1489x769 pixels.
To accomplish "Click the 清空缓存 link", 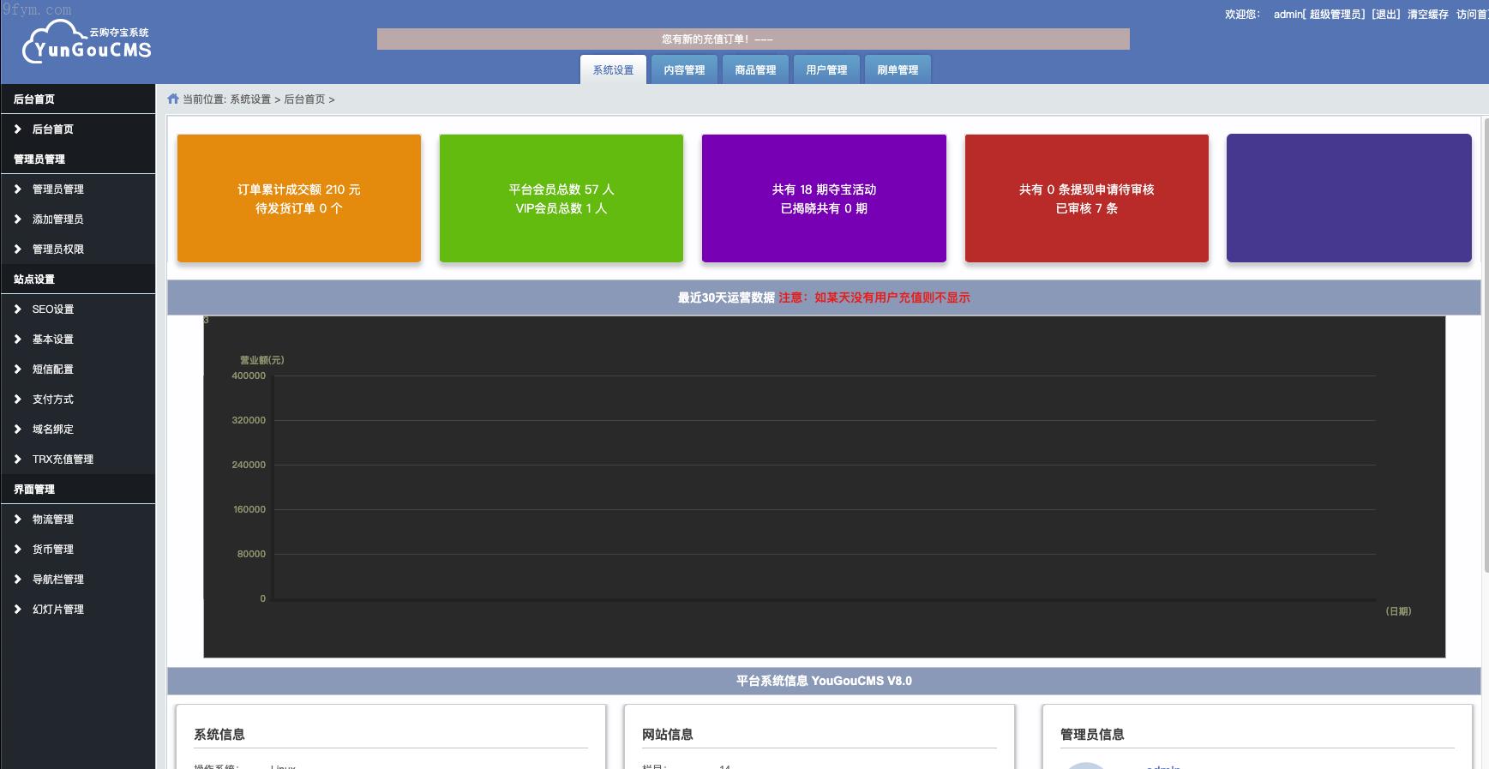I will [1427, 15].
